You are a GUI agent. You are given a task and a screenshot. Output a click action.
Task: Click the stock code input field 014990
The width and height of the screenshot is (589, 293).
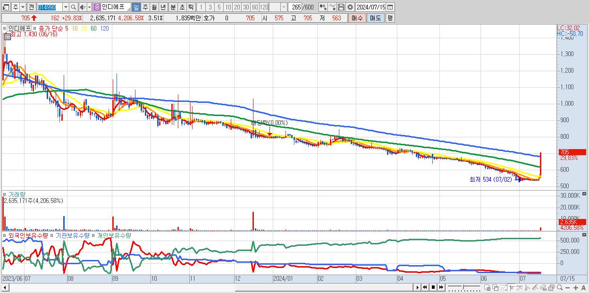(x=50, y=7)
